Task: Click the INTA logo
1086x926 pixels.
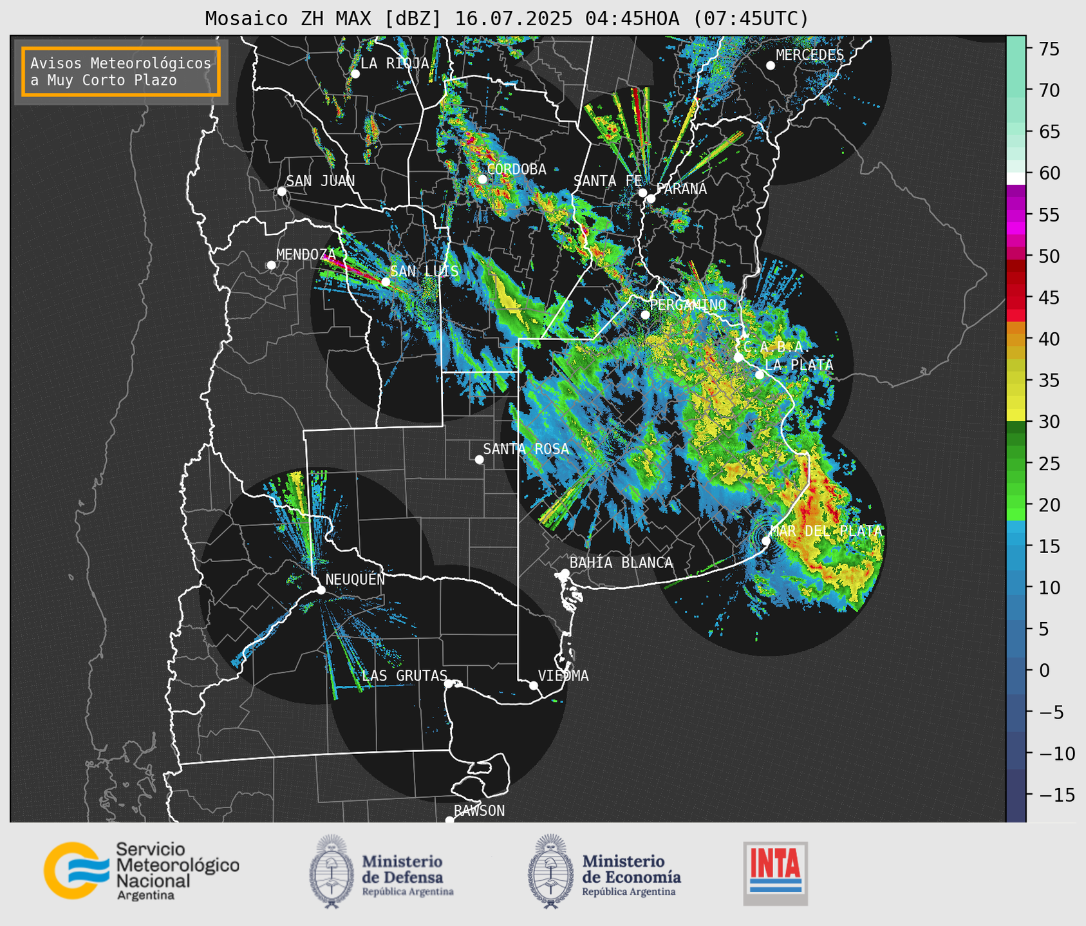Action: 776,873
